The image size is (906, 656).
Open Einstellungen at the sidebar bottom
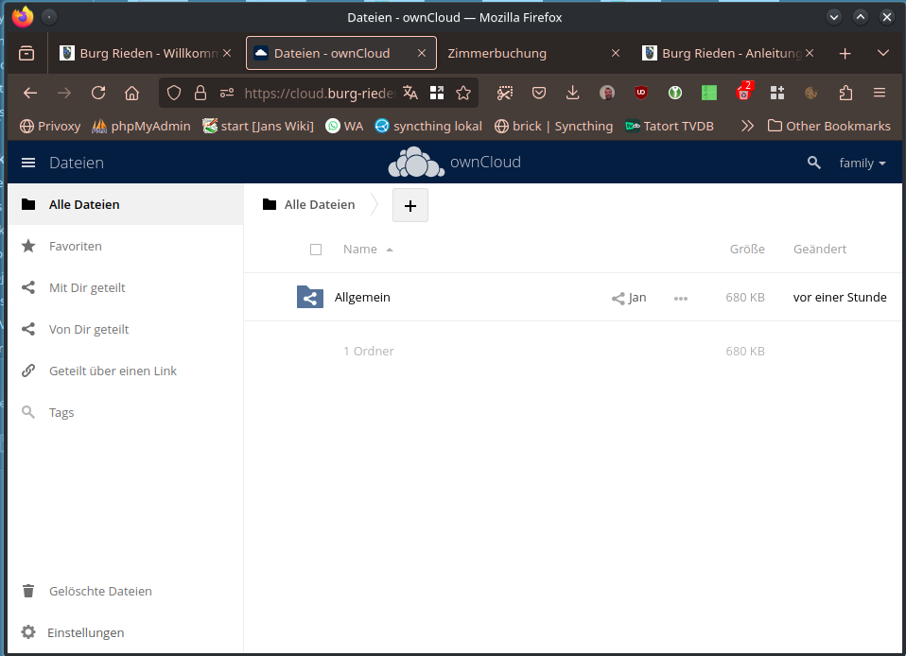point(85,632)
